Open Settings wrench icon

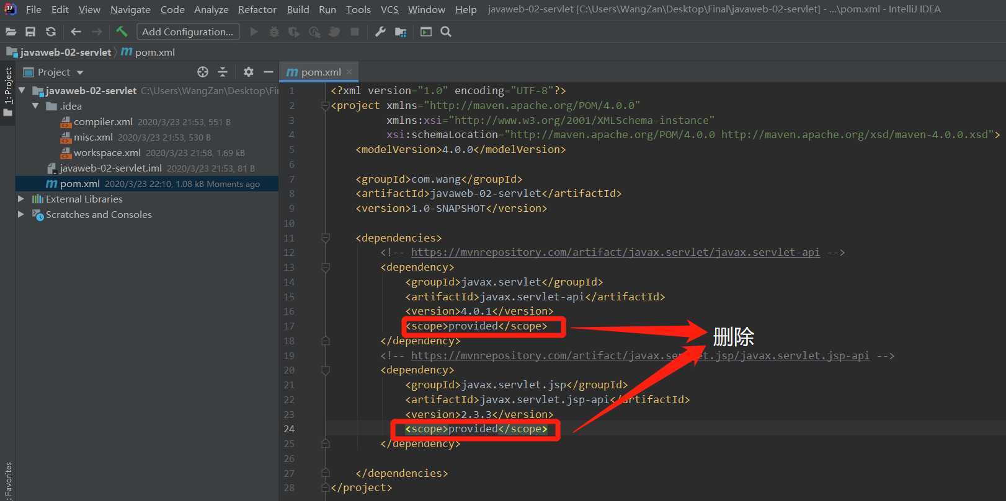tap(380, 32)
